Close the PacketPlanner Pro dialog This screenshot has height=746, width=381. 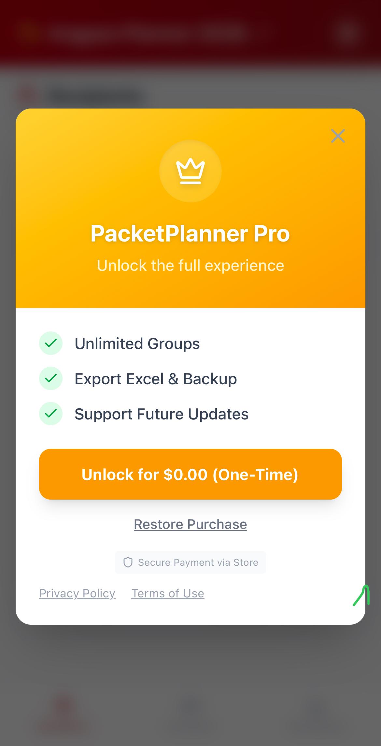pyautogui.click(x=338, y=136)
